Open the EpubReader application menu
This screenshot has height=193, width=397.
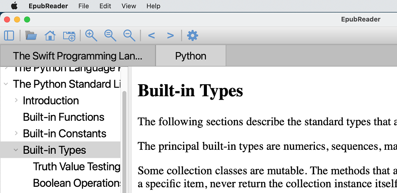pos(49,6)
